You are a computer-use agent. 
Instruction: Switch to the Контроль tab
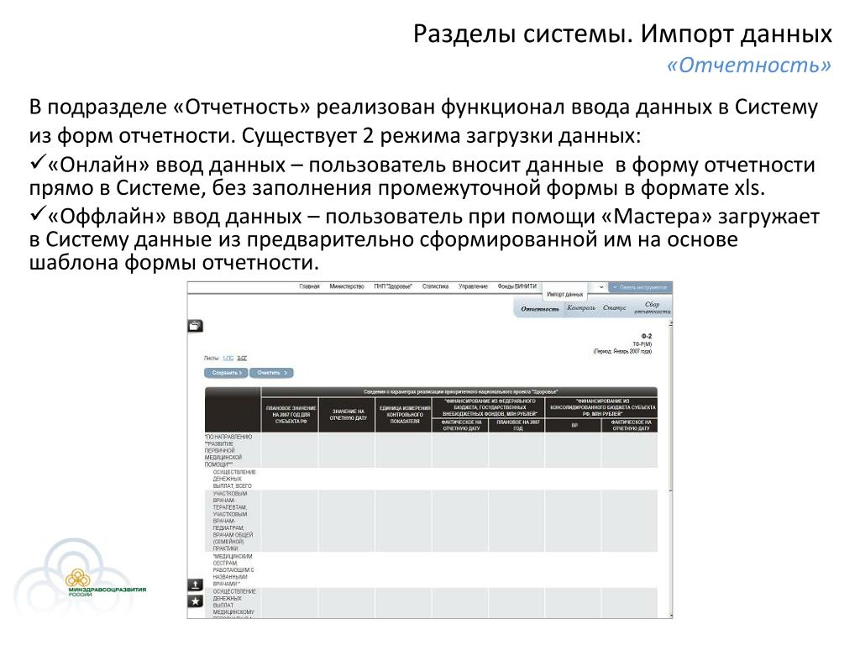[x=581, y=307]
